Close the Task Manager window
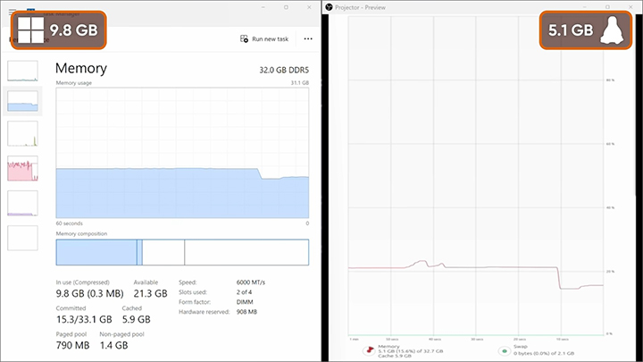This screenshot has height=362, width=643. coord(309,7)
